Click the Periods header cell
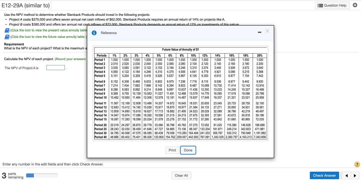The width and height of the screenshot is (361, 183). coord(102,56)
